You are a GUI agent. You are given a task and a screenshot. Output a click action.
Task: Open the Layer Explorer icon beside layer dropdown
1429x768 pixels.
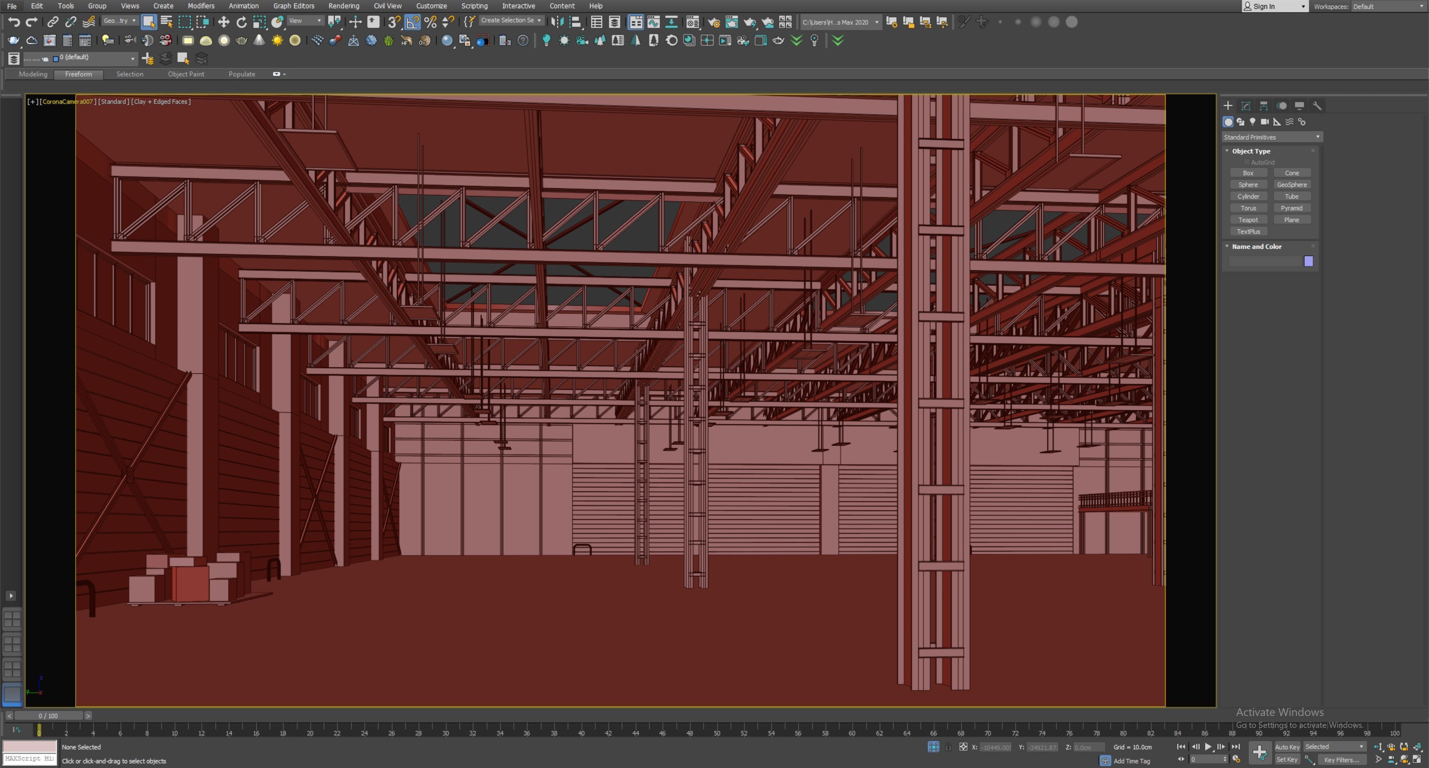14,58
